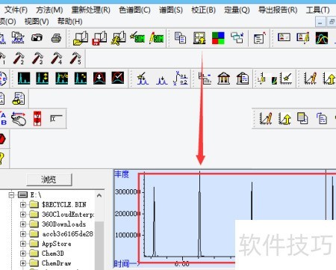Click the 浏览 button
The image size is (336, 270).
click(49, 180)
